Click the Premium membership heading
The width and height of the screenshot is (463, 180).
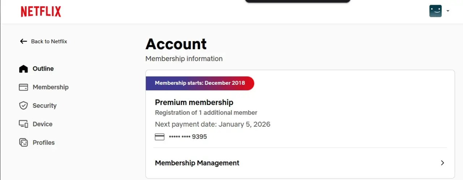coord(194,102)
